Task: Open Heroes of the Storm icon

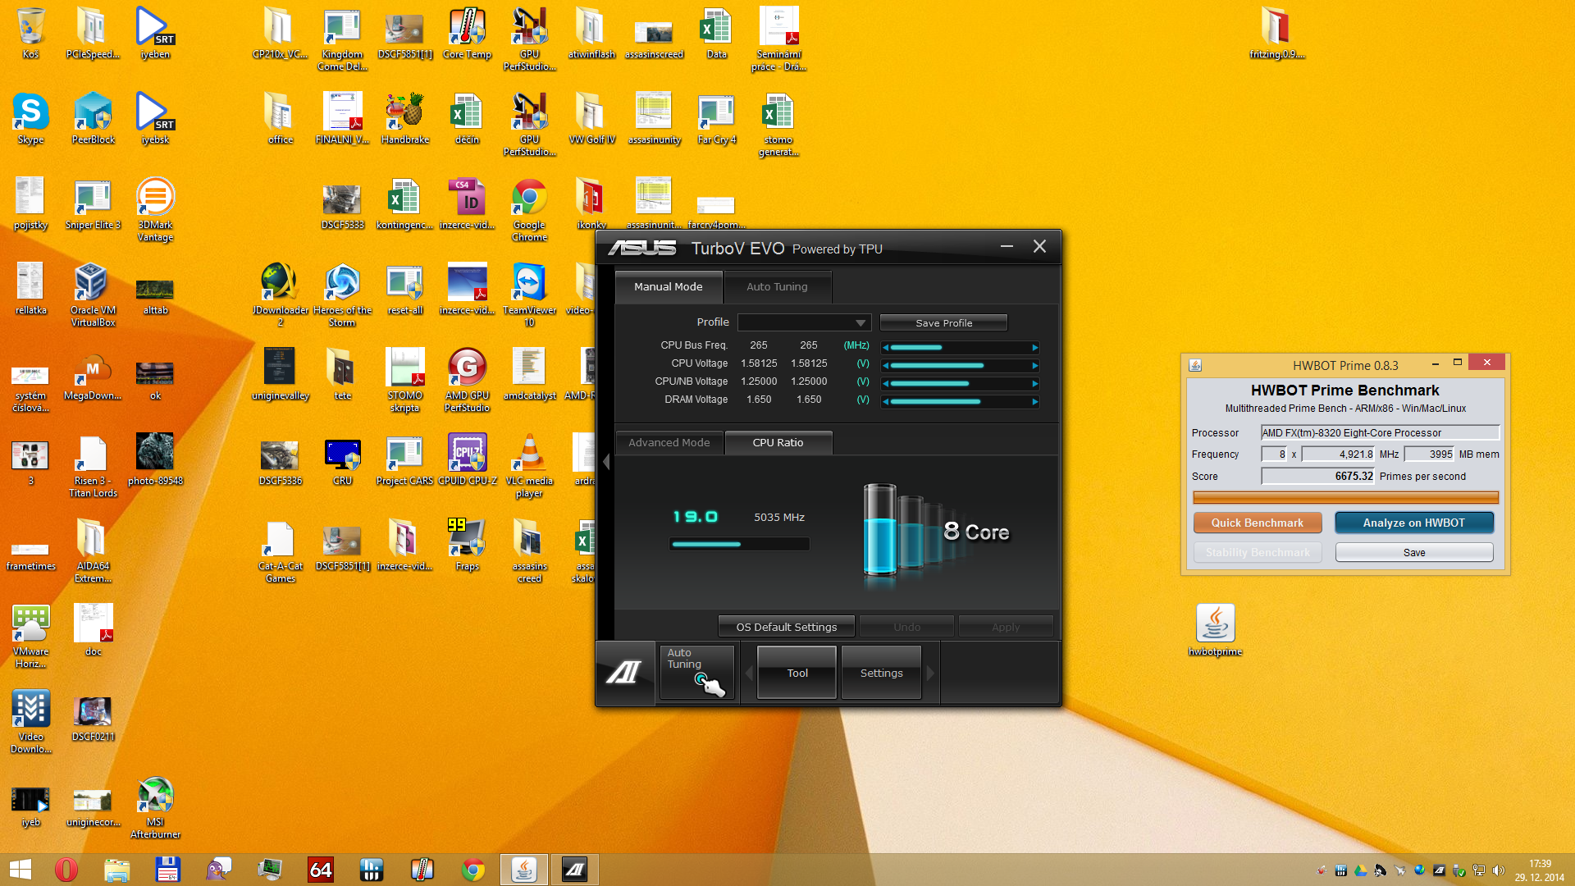Action: click(x=342, y=295)
